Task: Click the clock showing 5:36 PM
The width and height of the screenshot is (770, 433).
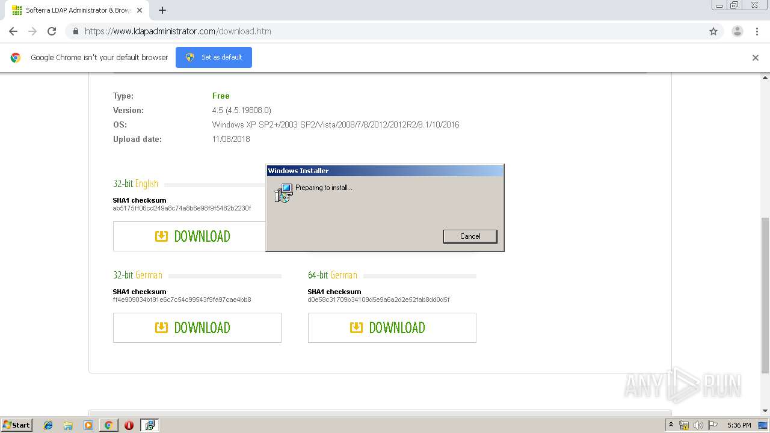Action: tap(739, 425)
